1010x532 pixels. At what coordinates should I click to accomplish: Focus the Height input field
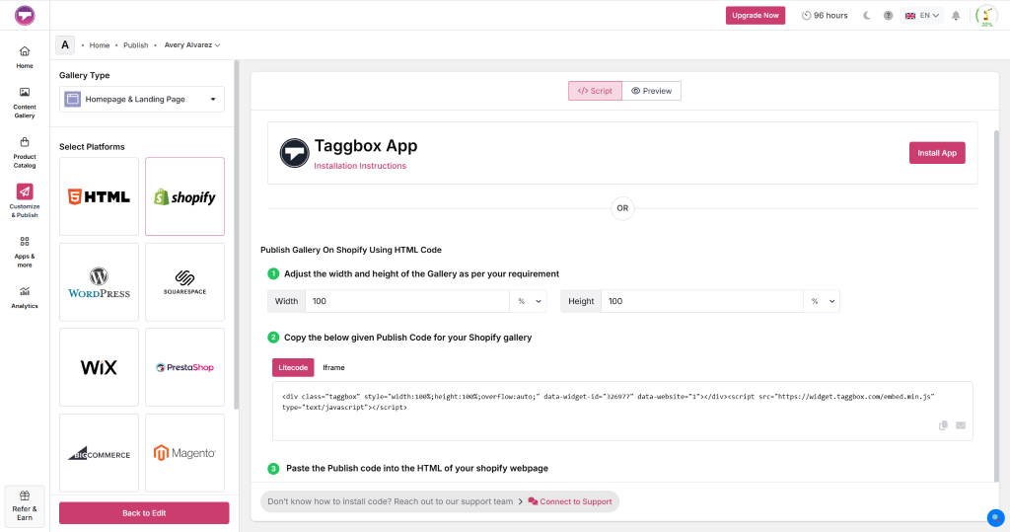pyautogui.click(x=702, y=301)
